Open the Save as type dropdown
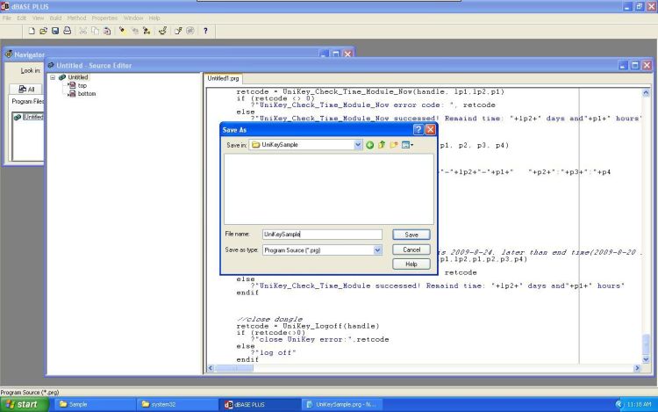 click(x=377, y=250)
